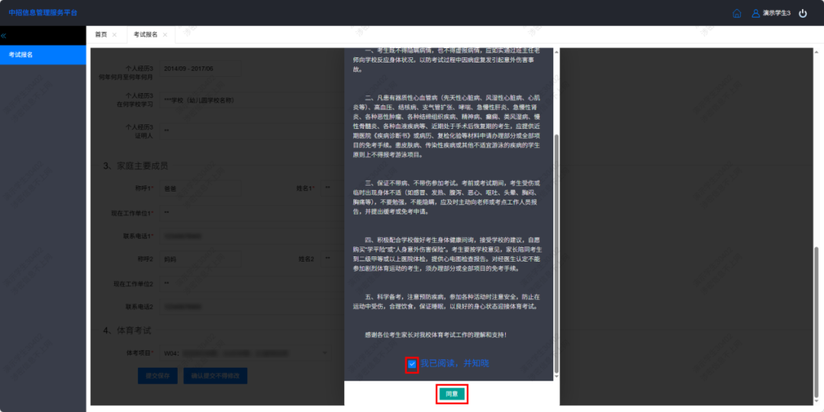Click the agreement dialog's vertical scrollbar
Image resolution: width=824 pixels, height=412 pixels.
(555, 252)
